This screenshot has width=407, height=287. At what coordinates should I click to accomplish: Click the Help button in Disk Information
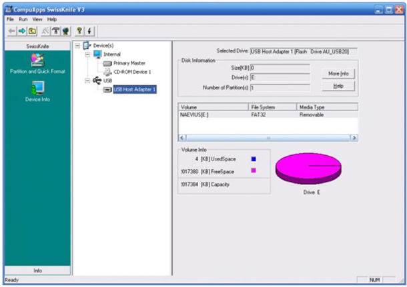point(338,86)
